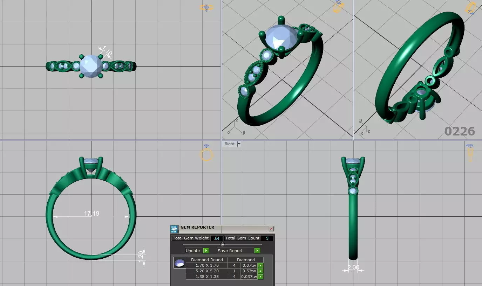Click the first perspective viewport ring icon
The image size is (482, 286).
(338, 7)
